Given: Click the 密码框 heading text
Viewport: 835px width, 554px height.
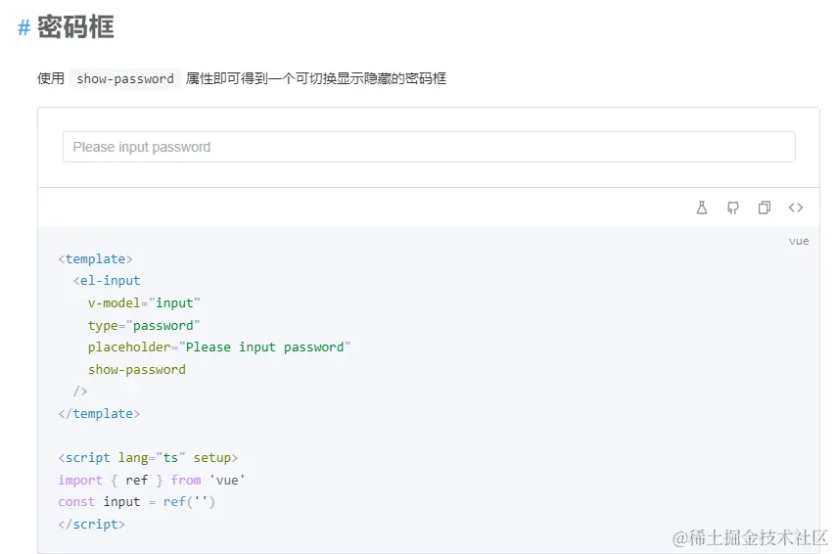Looking at the screenshot, I should pyautogui.click(x=75, y=27).
